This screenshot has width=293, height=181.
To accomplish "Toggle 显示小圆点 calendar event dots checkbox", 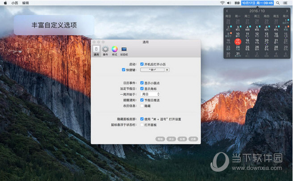I will click(142, 83).
